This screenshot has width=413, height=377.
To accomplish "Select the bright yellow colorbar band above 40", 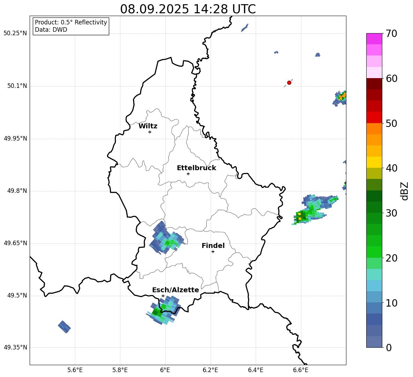I will click(x=374, y=162).
